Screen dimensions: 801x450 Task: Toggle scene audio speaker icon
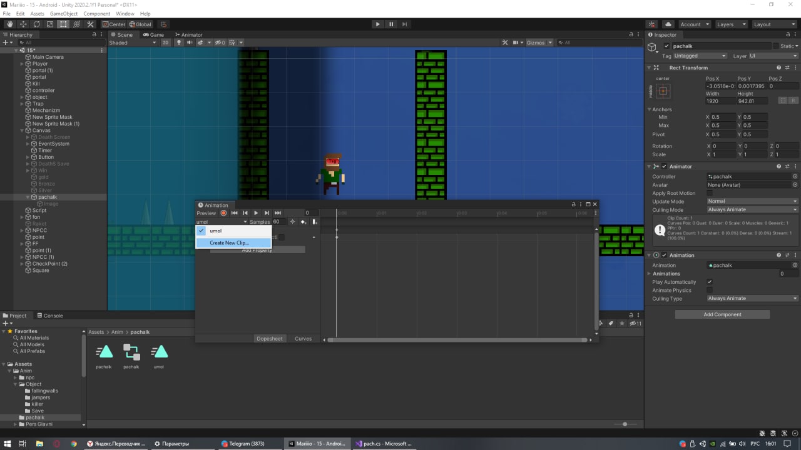click(x=190, y=43)
